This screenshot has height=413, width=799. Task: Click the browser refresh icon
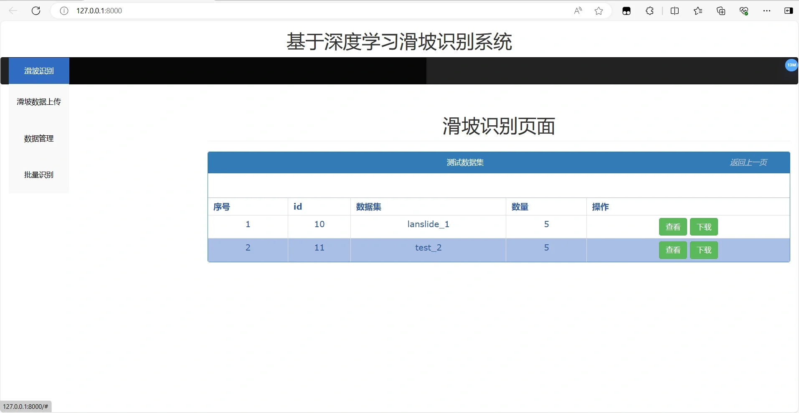click(36, 11)
